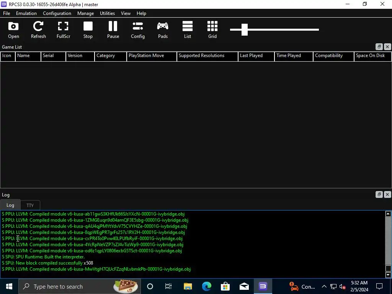Switch to the TTY tab

[30, 205]
